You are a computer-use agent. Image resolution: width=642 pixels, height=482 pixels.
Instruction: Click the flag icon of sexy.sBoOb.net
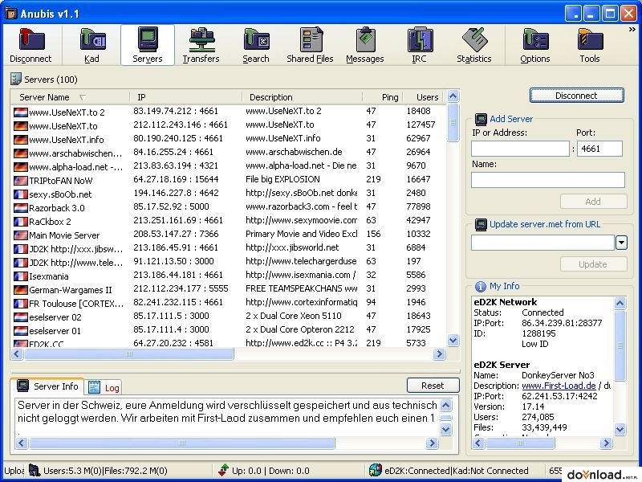[21, 194]
